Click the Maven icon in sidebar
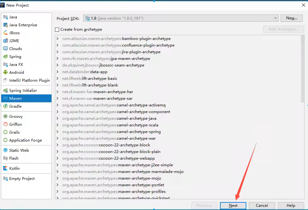The height and width of the screenshot is (210, 308). pyautogui.click(x=5, y=98)
